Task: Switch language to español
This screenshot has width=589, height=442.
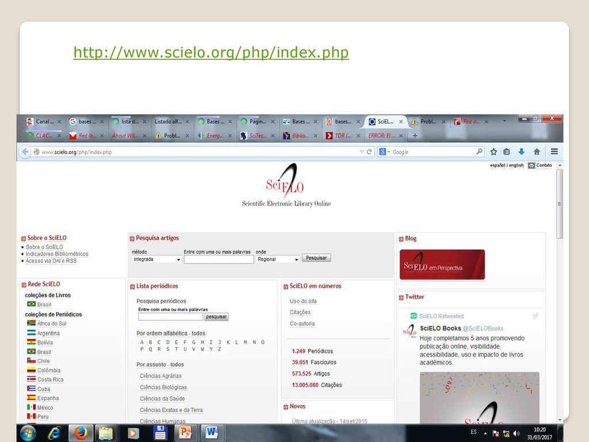Action: click(498, 165)
